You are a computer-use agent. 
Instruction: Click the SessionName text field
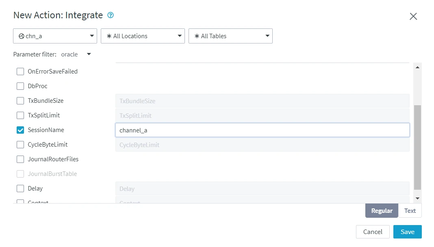262,130
